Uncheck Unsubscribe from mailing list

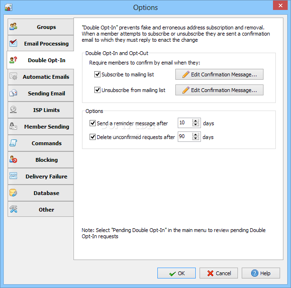click(98, 90)
